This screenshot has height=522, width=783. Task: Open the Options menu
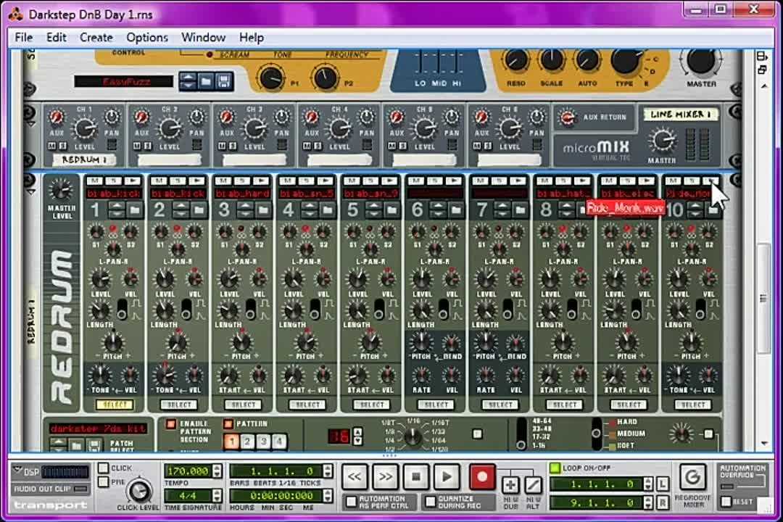(x=147, y=38)
